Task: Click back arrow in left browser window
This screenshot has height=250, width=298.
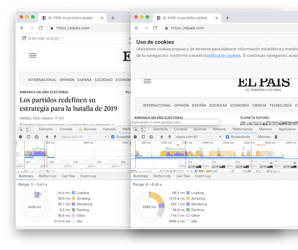Action: pos(22,28)
